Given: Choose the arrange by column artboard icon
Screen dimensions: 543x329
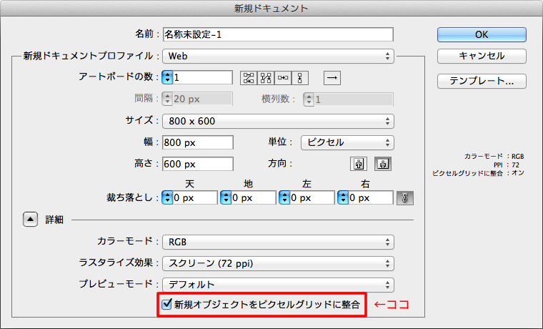Looking at the screenshot, I should (301, 77).
